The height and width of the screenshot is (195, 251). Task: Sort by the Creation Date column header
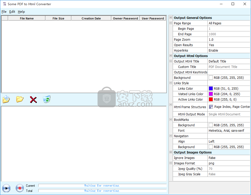pyautogui.click(x=91, y=18)
